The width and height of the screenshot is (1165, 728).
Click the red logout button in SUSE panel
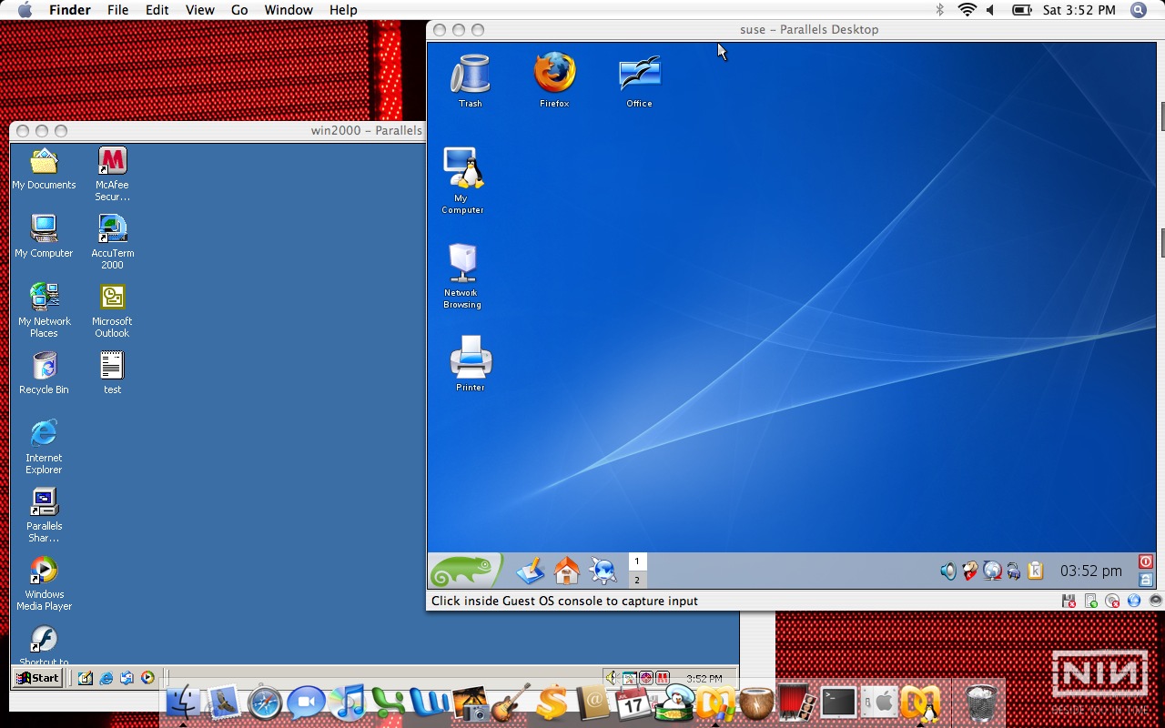pos(1146,561)
